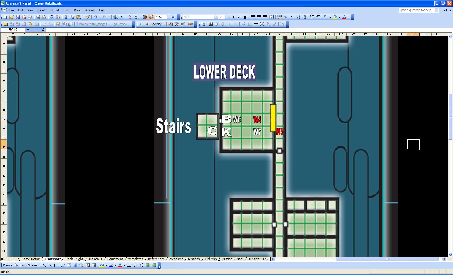Open the AutoShapes dropdown
This screenshot has height=275, width=453.
tap(31, 265)
